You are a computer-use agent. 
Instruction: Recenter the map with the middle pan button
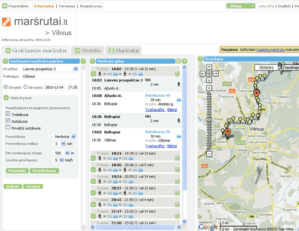(209, 74)
